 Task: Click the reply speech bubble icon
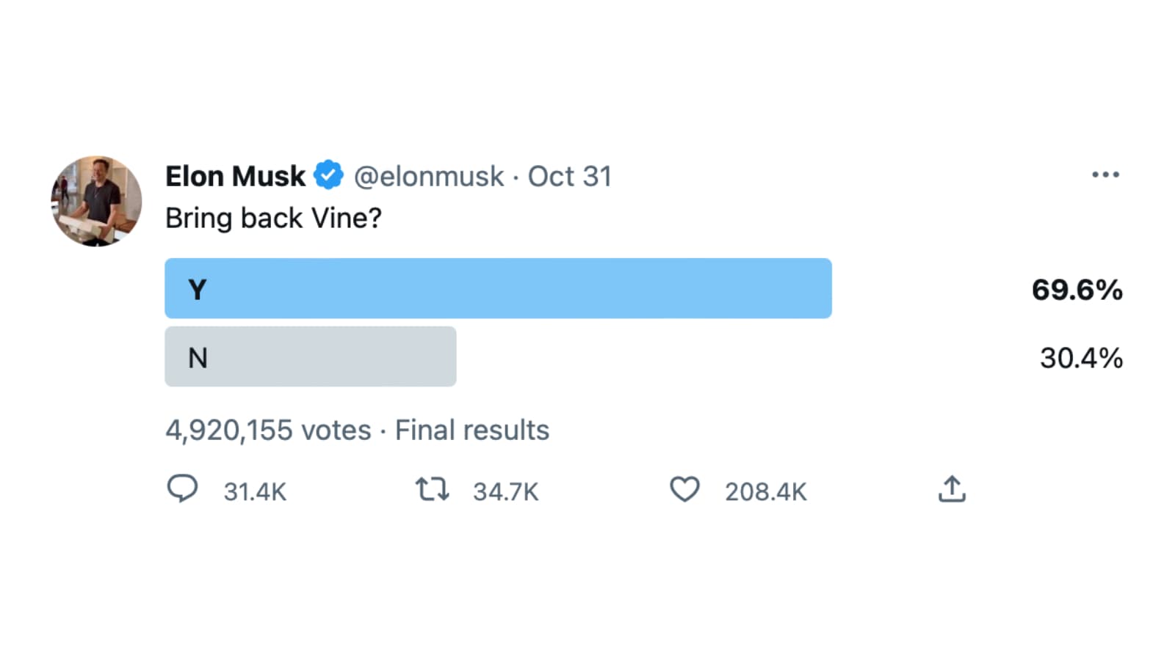[182, 488]
